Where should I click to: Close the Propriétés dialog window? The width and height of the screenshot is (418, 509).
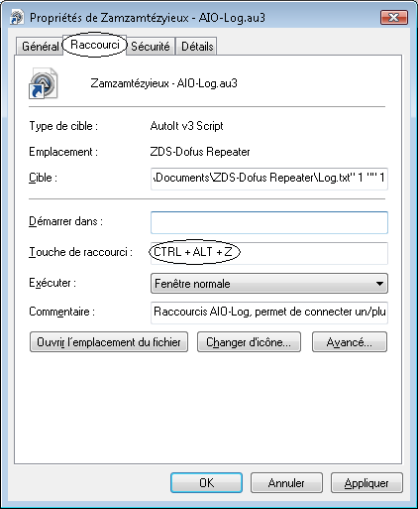[x=394, y=17]
